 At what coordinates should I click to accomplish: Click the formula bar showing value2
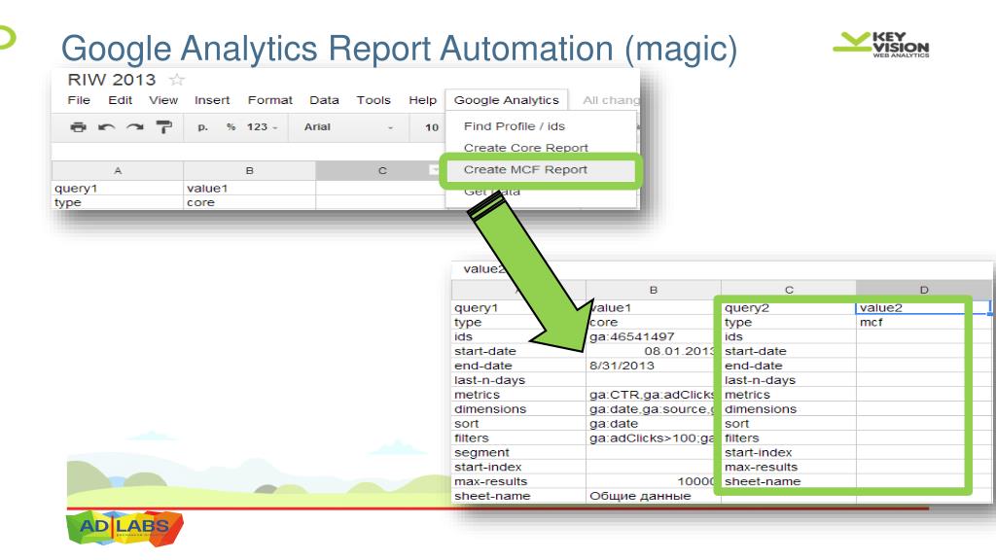pos(722,269)
